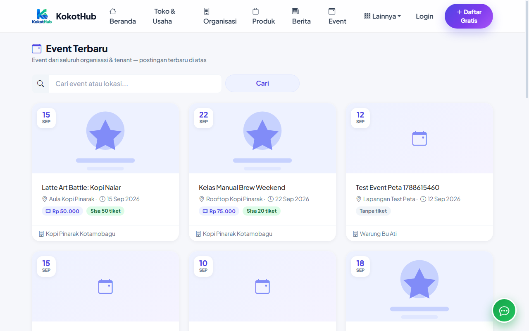Click the shopping bag icon above Produk

(256, 11)
